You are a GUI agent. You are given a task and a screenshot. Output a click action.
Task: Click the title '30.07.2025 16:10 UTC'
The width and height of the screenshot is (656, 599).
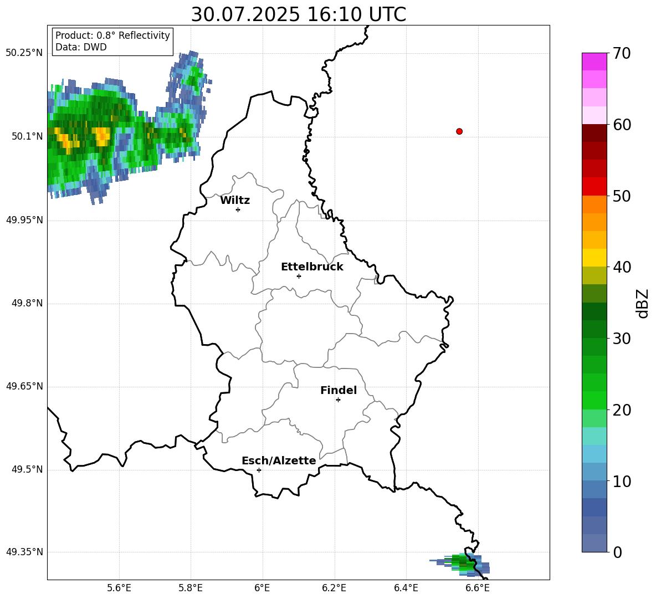click(298, 14)
